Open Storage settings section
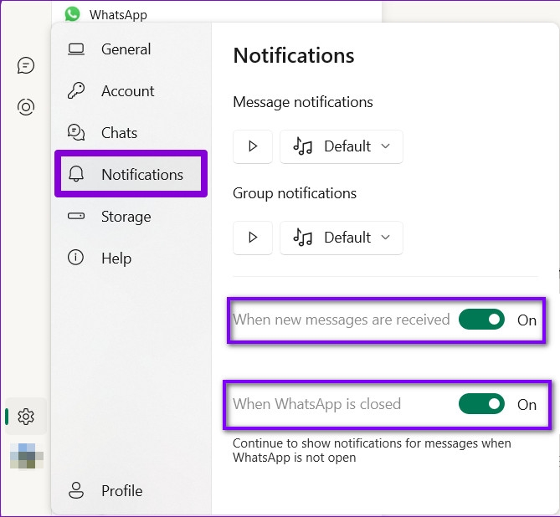This screenshot has height=517, width=560. tap(131, 217)
